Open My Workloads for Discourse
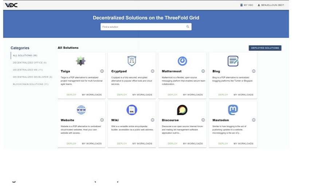 (193, 144)
